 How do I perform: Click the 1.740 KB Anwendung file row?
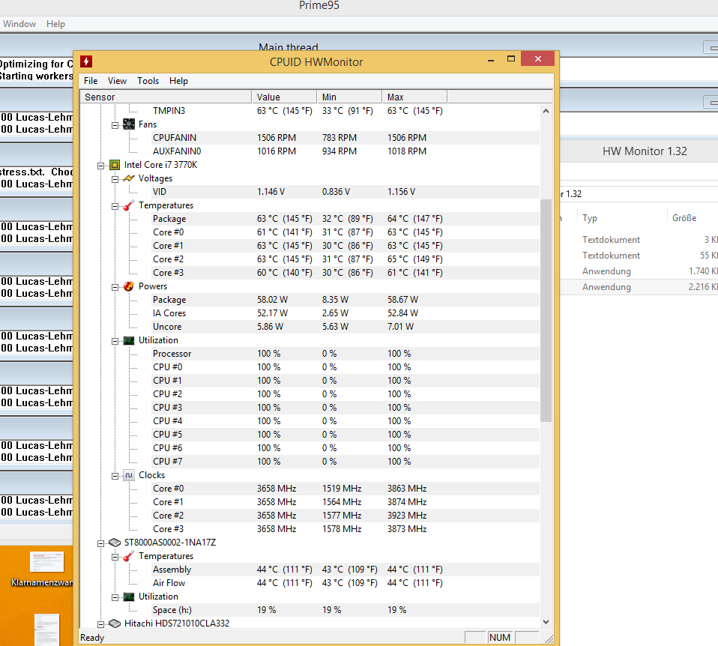(639, 271)
